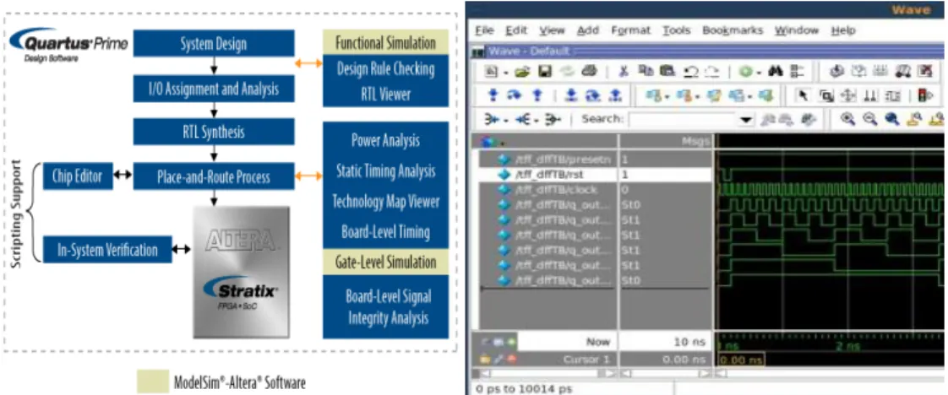Screen dimensions: 948x395
Task: Click the New file toolbar icon
Action: point(490,72)
